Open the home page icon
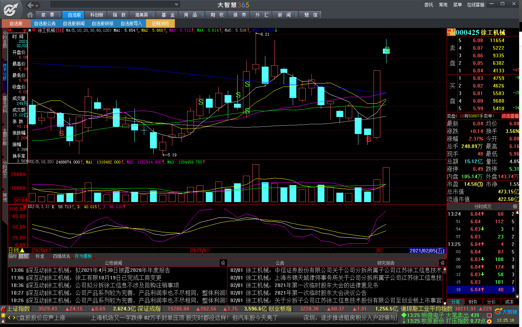This screenshot has width=522, height=327. click(30, 15)
